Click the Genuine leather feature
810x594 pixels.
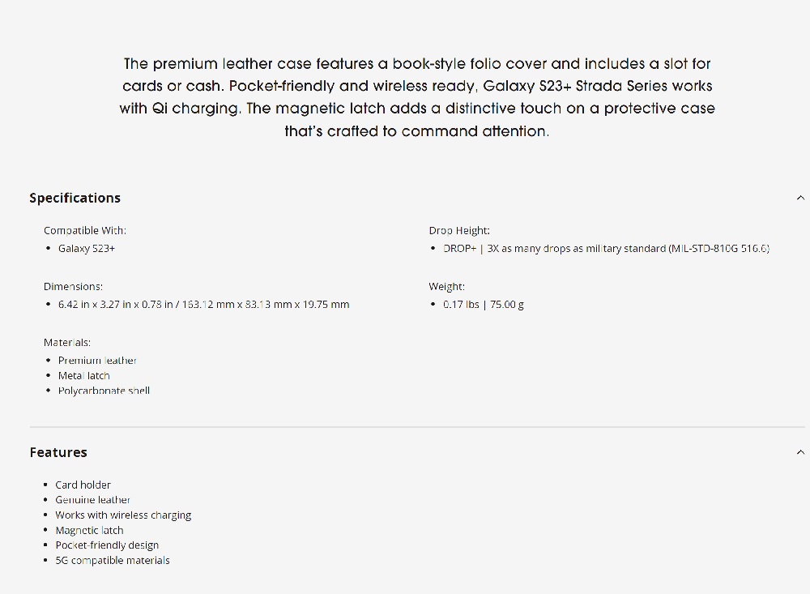coord(92,500)
